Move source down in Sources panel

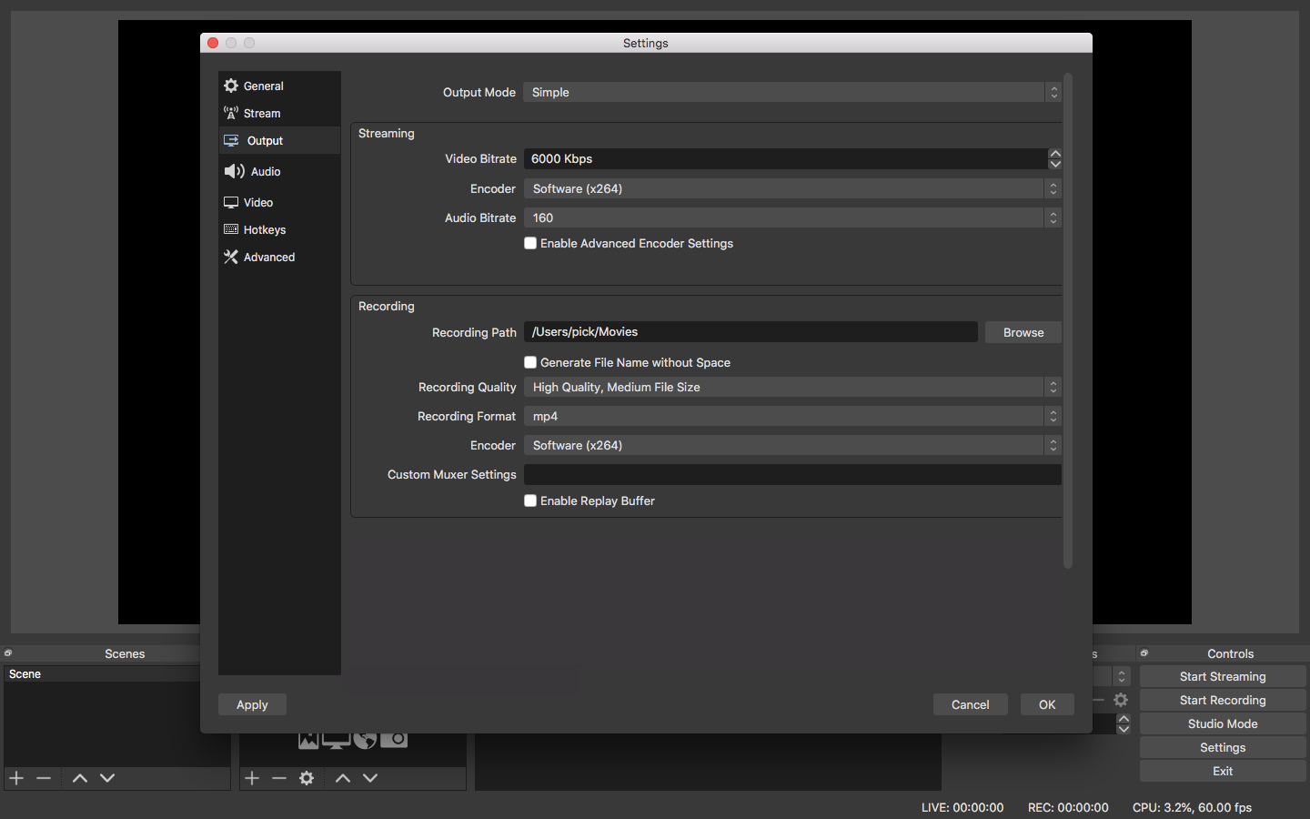point(370,778)
